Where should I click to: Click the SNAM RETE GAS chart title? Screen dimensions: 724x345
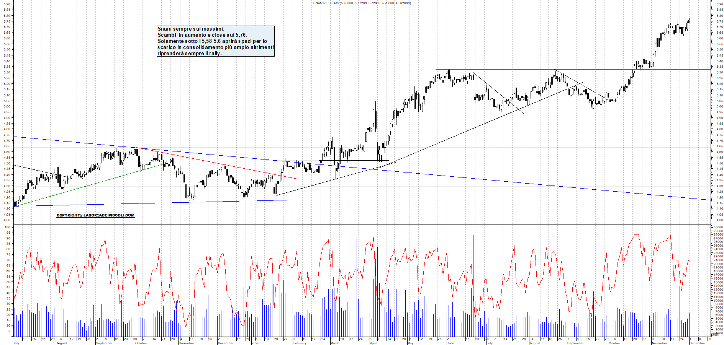(362, 3)
